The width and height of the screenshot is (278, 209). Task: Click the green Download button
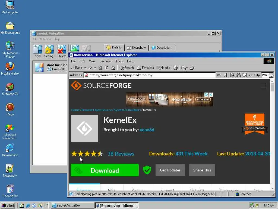[105, 170]
